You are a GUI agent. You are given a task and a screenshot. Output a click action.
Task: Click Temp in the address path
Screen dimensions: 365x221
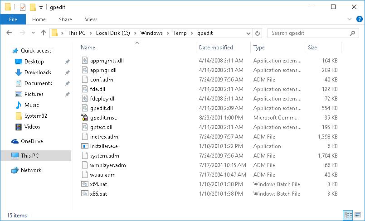(x=180, y=33)
